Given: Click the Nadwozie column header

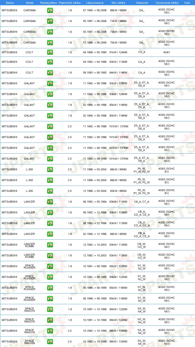Looking at the screenshot, I should coord(142,3).
